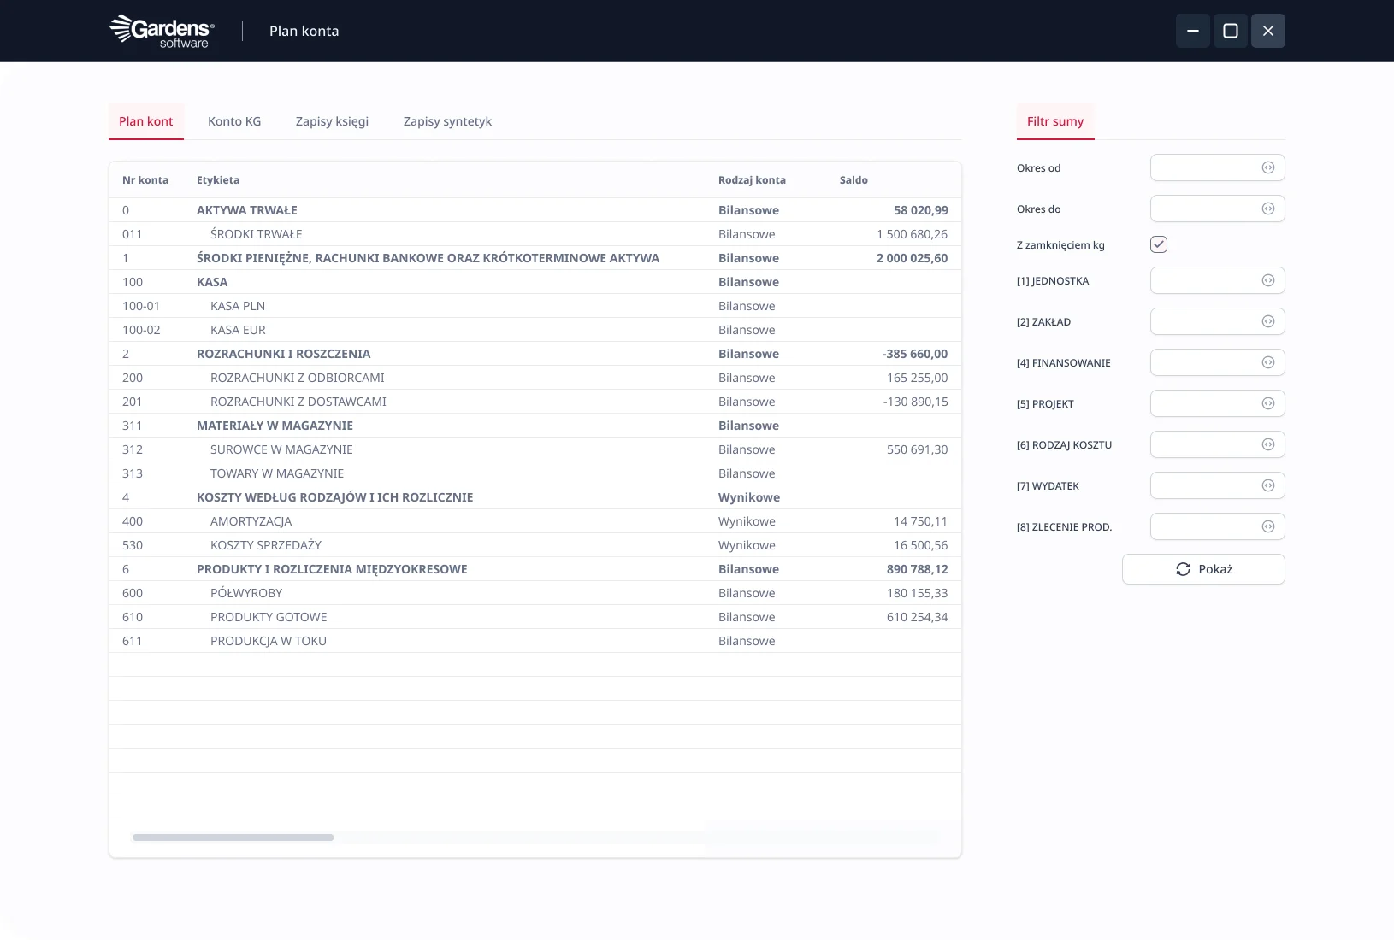Switch to the Konto KG tab

tap(234, 121)
